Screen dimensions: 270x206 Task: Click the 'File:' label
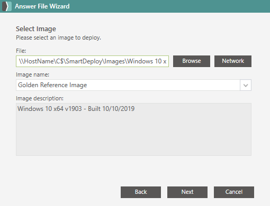[x=21, y=51]
